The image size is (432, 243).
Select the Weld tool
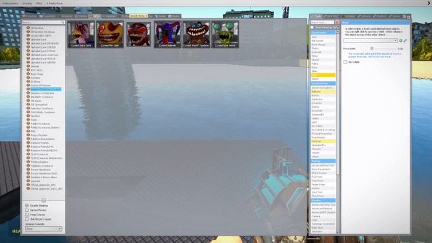pyautogui.click(x=323, y=75)
